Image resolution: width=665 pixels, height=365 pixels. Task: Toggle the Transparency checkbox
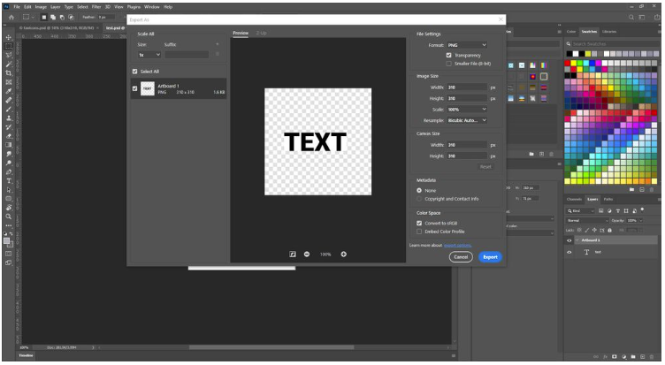pyautogui.click(x=448, y=55)
